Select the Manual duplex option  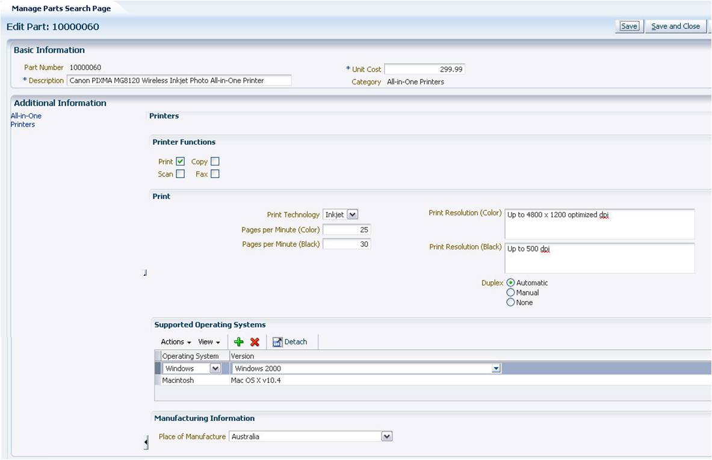[x=510, y=293]
